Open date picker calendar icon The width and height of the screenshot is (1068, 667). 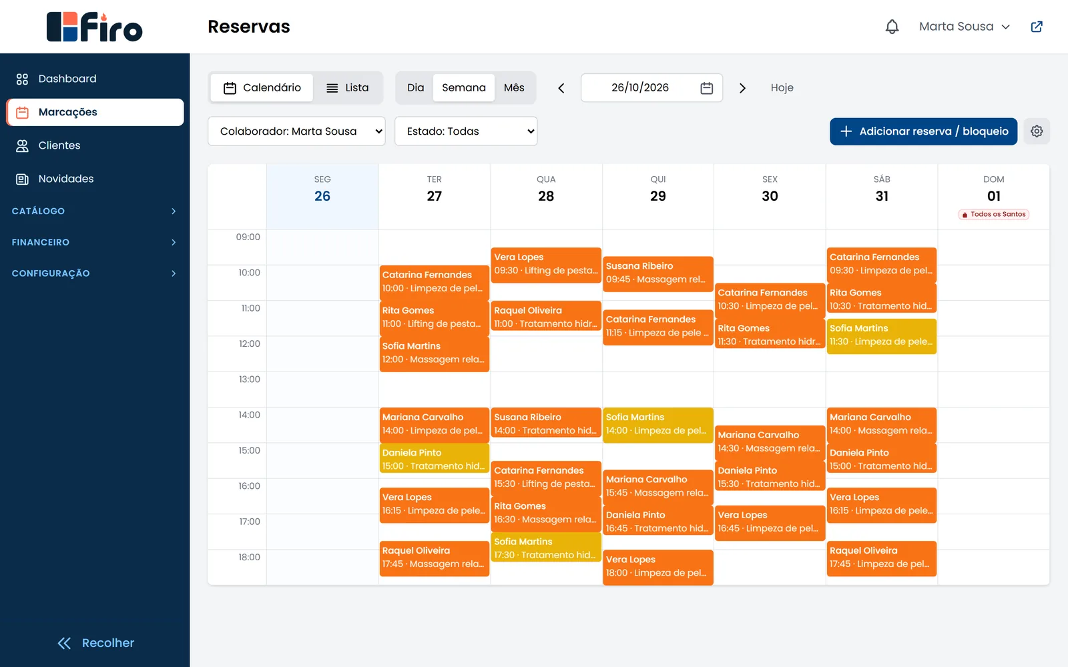[x=707, y=88]
